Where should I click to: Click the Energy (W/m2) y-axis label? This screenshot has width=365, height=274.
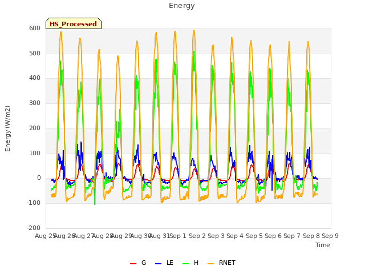tap(7, 128)
